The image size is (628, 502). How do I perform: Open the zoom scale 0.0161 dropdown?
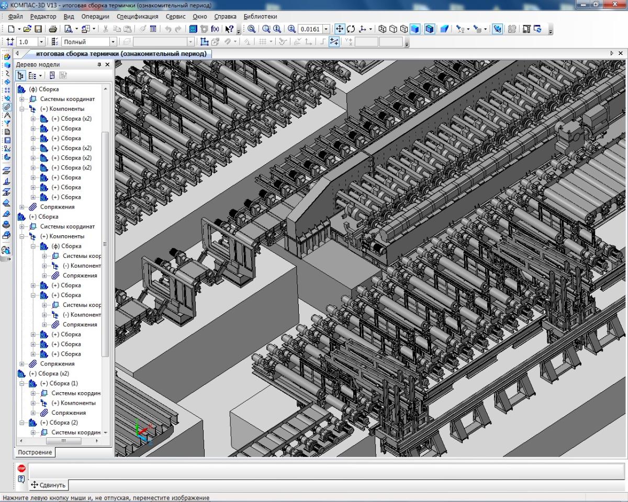(327, 29)
